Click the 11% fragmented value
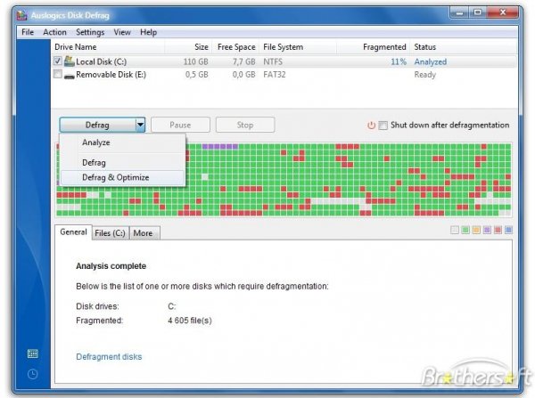Screen dimensions: 535x398 [399, 61]
